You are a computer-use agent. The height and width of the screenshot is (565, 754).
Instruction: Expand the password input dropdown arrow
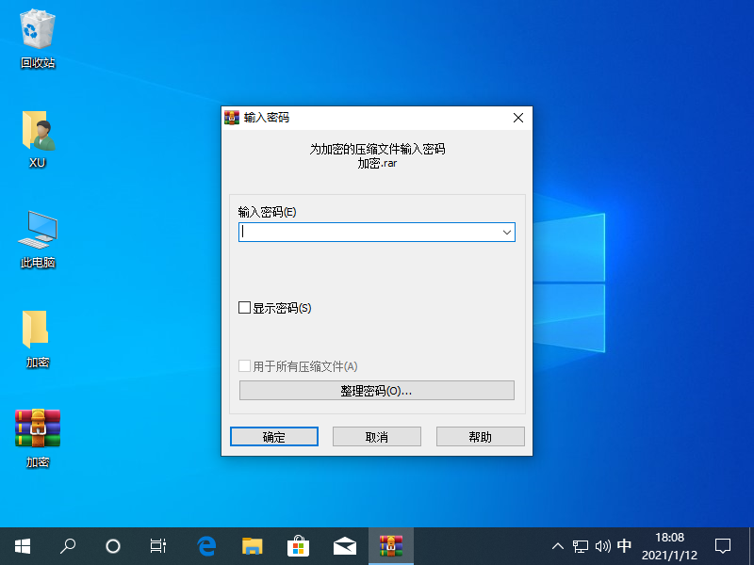506,232
